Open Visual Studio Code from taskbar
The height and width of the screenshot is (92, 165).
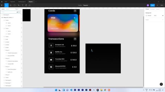tap(71, 90)
